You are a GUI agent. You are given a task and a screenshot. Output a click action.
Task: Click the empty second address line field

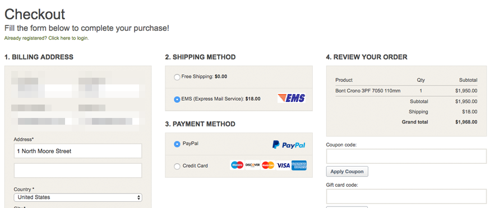[78, 171]
